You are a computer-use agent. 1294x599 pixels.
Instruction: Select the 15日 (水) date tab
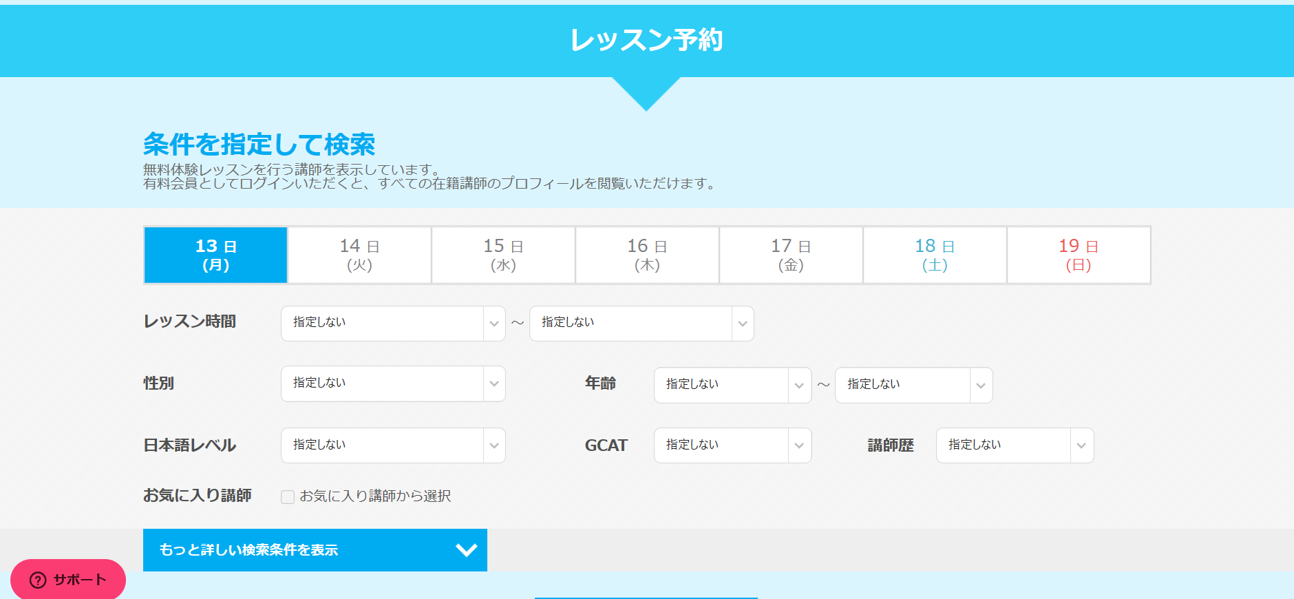503,255
